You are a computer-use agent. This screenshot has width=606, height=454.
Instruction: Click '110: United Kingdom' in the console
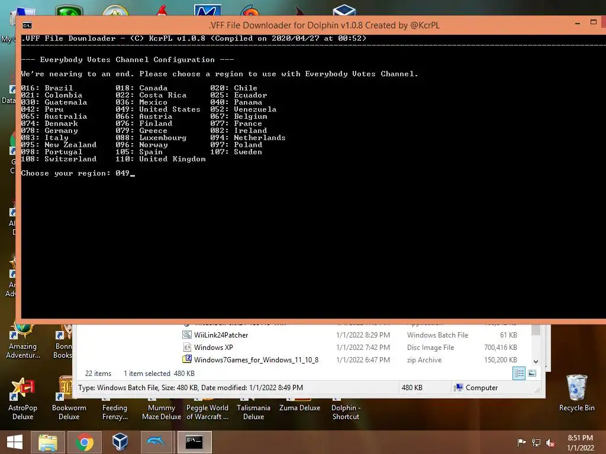coord(160,159)
